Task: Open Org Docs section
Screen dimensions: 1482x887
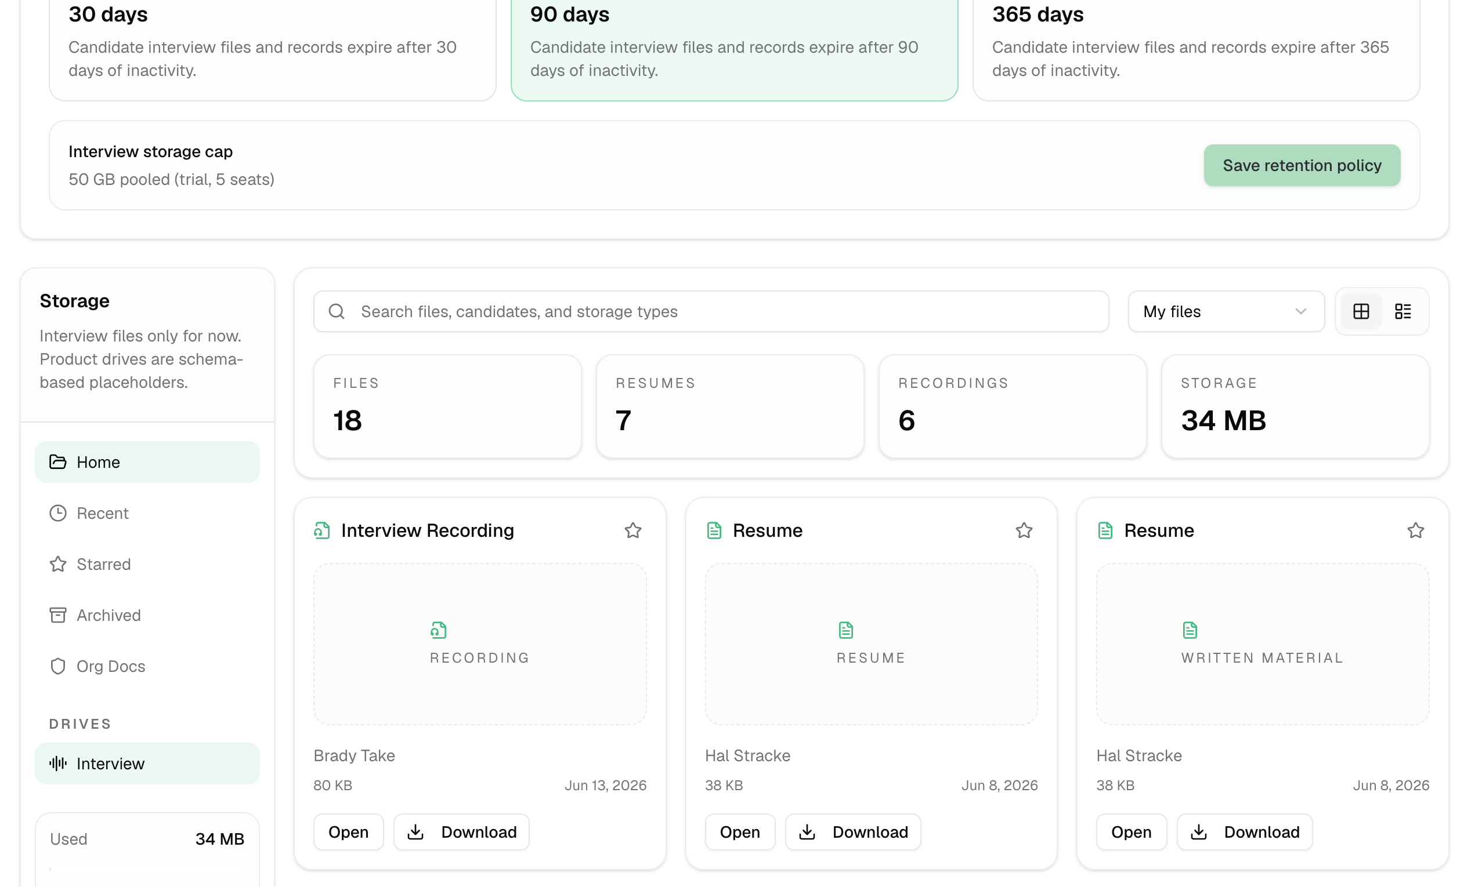Action: [147, 666]
